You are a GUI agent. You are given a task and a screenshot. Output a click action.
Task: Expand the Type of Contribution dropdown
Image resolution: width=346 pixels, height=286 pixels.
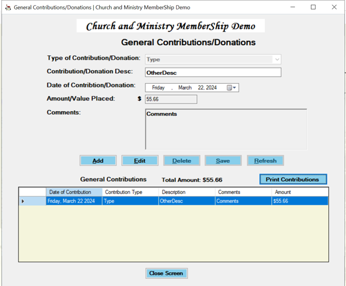click(x=277, y=59)
